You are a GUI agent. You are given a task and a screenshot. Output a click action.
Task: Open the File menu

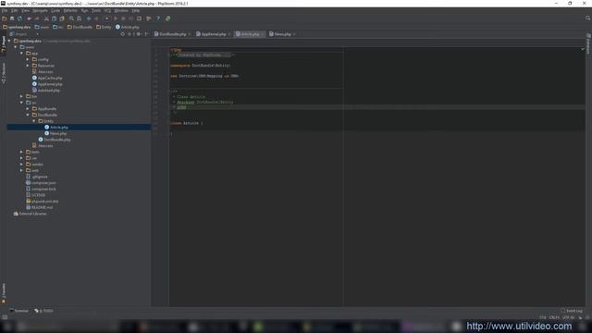coord(5,10)
